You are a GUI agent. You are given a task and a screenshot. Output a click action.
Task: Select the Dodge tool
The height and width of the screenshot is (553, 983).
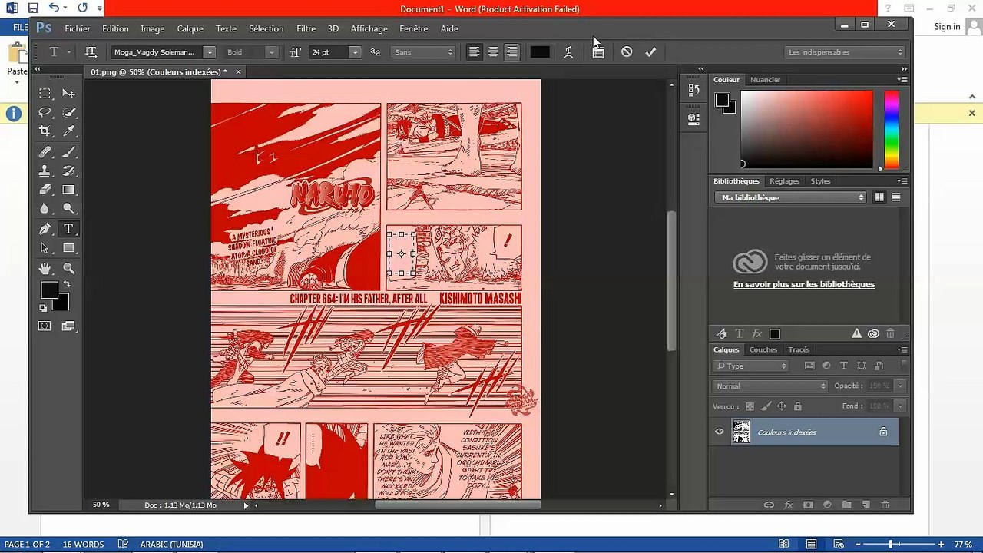point(68,209)
